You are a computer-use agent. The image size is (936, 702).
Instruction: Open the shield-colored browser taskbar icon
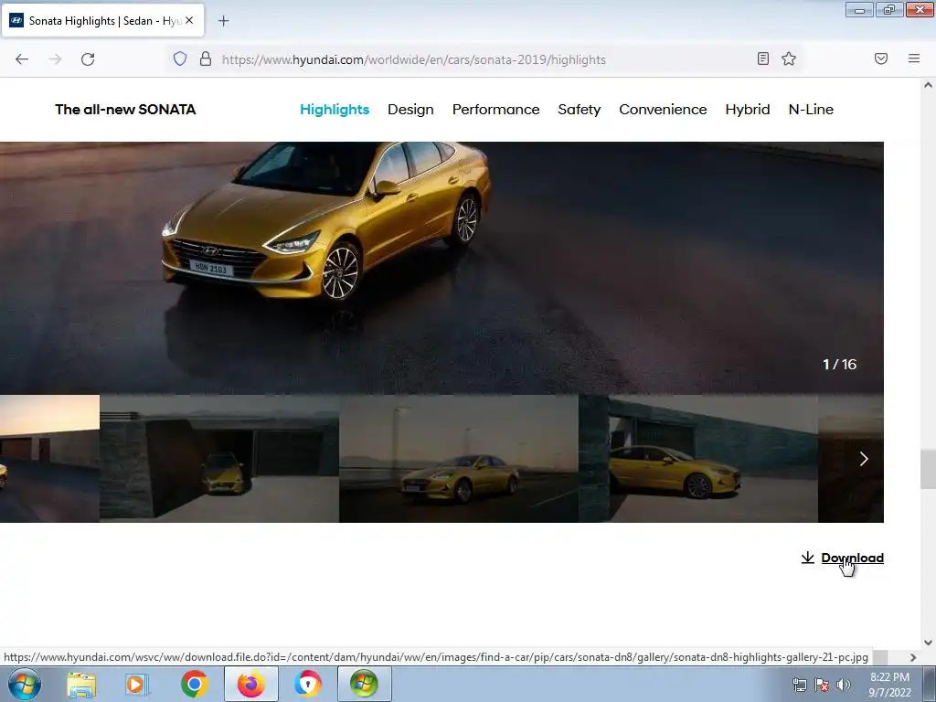[307, 684]
